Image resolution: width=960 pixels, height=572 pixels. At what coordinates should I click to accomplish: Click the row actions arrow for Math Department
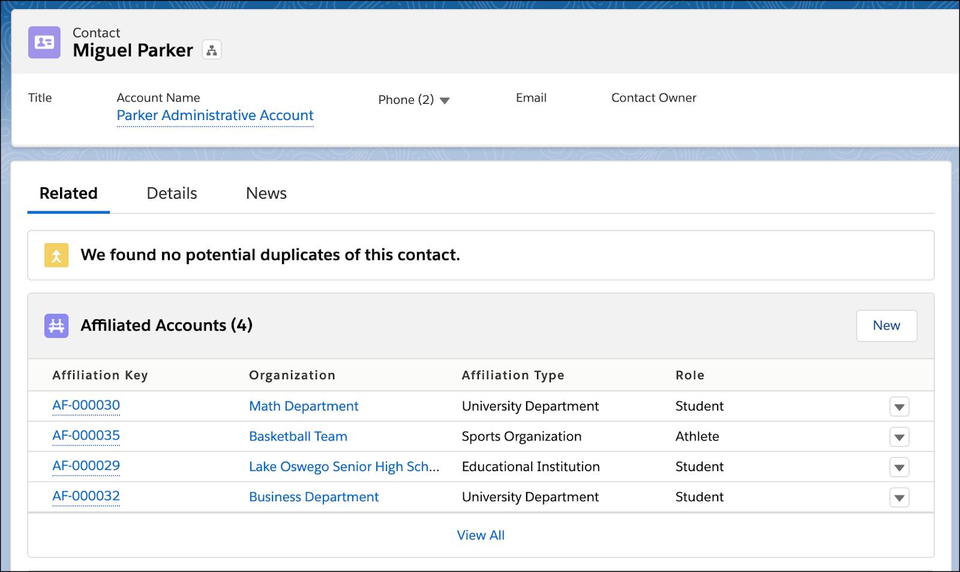tap(899, 406)
